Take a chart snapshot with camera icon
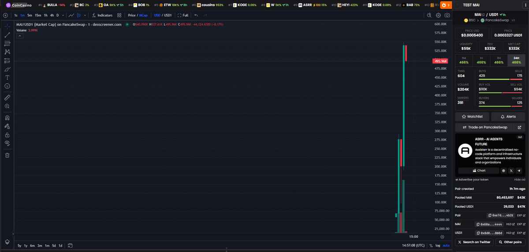Viewport: 529px width, 252px height. pos(447,15)
